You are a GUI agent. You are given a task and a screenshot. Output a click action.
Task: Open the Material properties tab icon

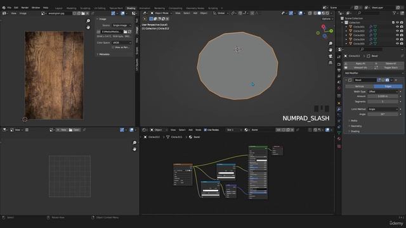pyautogui.click(x=339, y=139)
